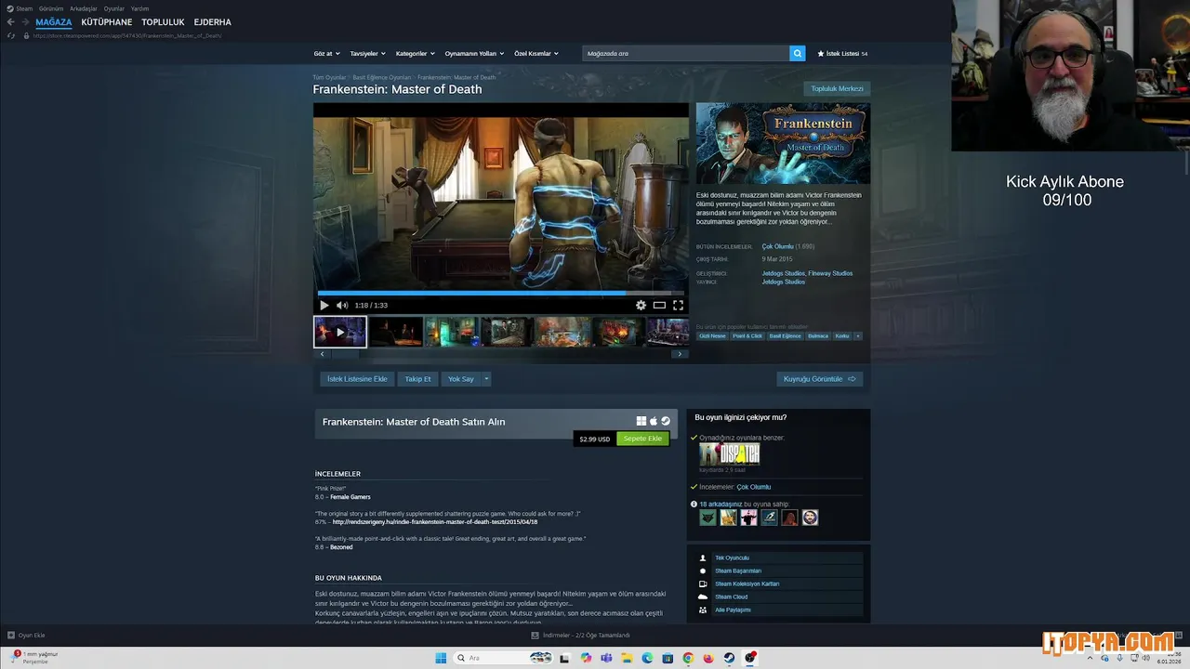This screenshot has height=669, width=1190.
Task: Open Windows Start menu
Action: [441, 658]
